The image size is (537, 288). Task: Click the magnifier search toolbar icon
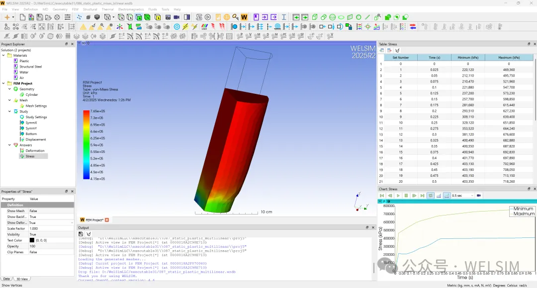pos(235,17)
